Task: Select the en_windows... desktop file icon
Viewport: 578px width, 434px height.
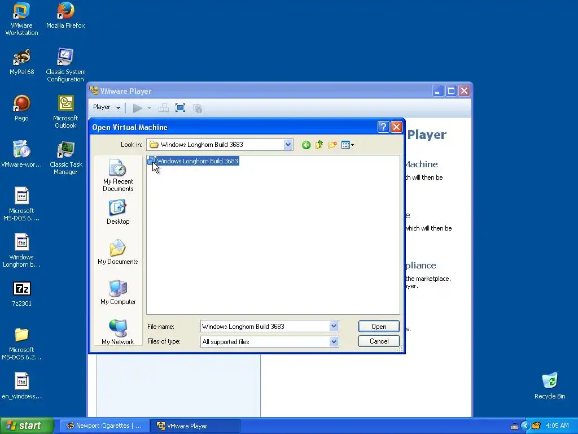Action: click(21, 387)
